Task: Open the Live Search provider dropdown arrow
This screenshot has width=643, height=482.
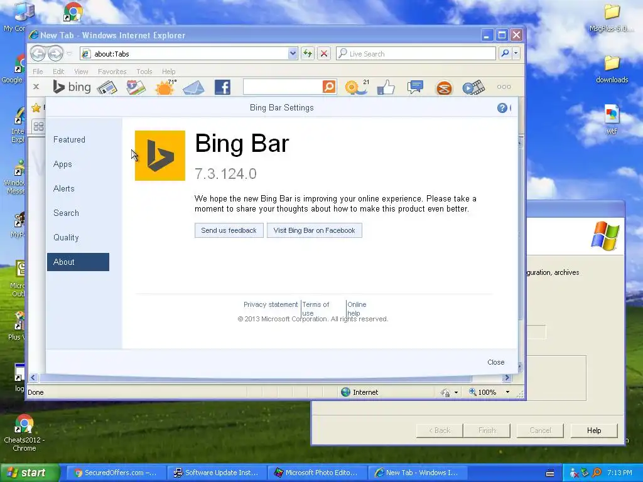Action: point(516,53)
